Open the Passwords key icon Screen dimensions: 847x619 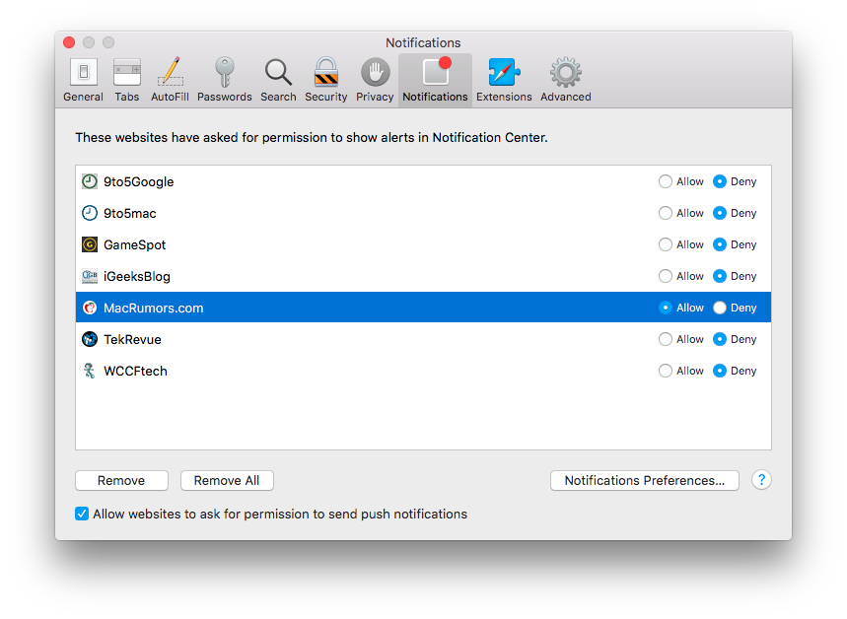pos(224,72)
